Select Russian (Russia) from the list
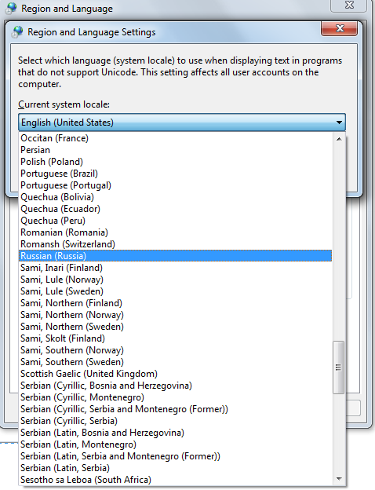Image resolution: width=375 pixels, height=490 pixels. 175,256
